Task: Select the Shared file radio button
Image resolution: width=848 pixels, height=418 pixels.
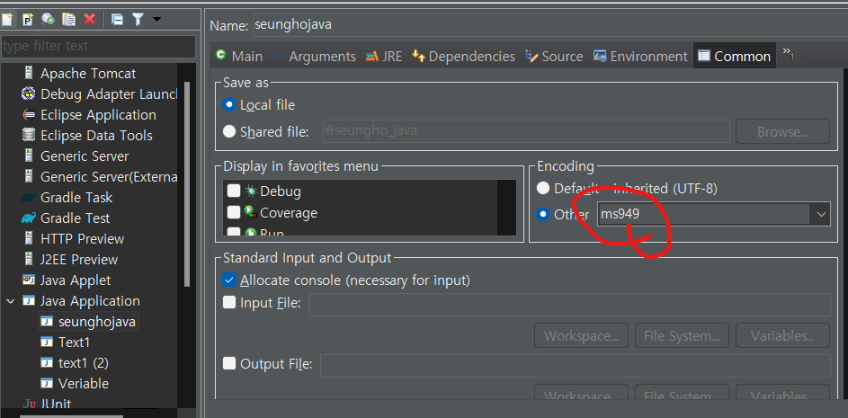Action: (x=229, y=131)
